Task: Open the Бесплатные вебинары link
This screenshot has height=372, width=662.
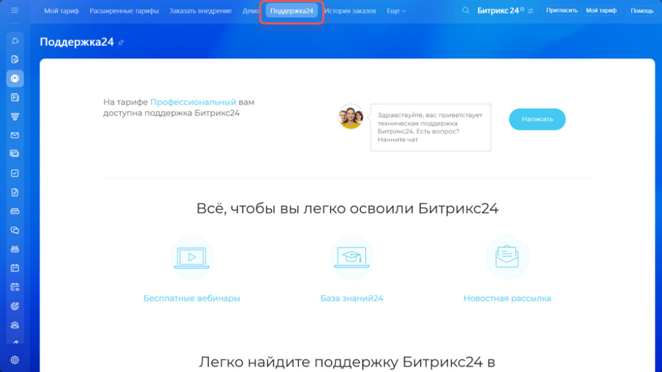Action: tap(191, 298)
